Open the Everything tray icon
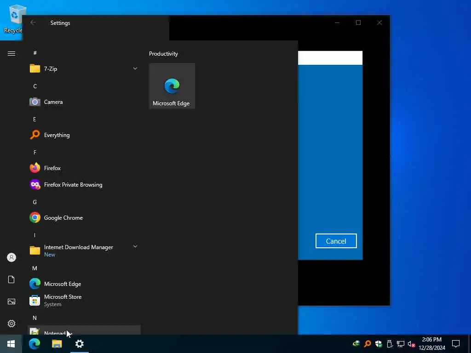Image resolution: width=471 pixels, height=353 pixels. coord(367,344)
